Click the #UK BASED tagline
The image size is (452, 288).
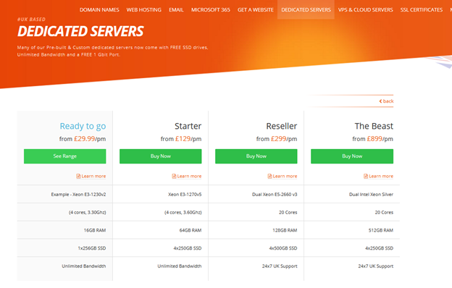coord(31,20)
